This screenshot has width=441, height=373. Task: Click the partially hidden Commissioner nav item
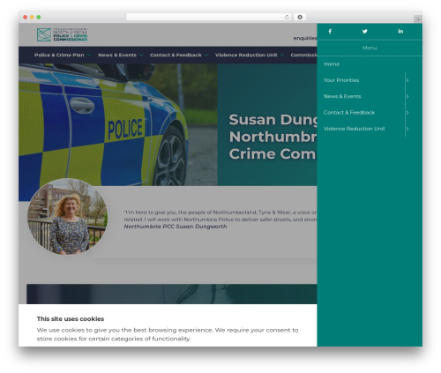(303, 55)
